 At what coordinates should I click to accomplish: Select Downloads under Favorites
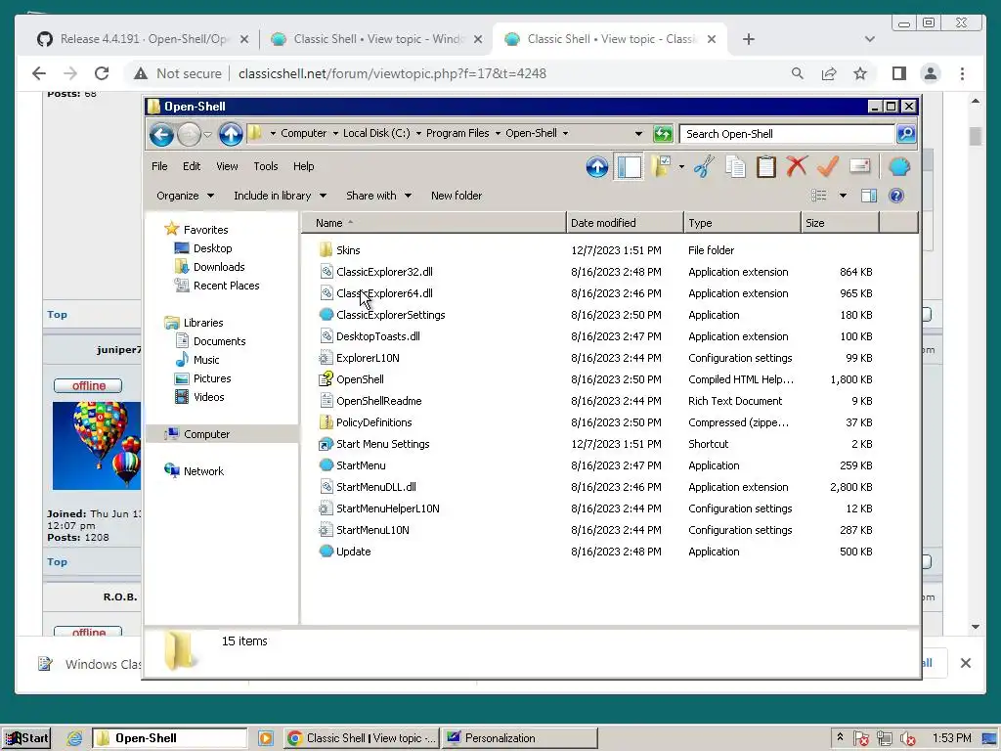click(x=219, y=267)
